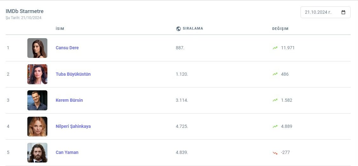Click green trend arrow for Tuba Büyüküstün
This screenshot has width=358, height=166.
click(275, 74)
